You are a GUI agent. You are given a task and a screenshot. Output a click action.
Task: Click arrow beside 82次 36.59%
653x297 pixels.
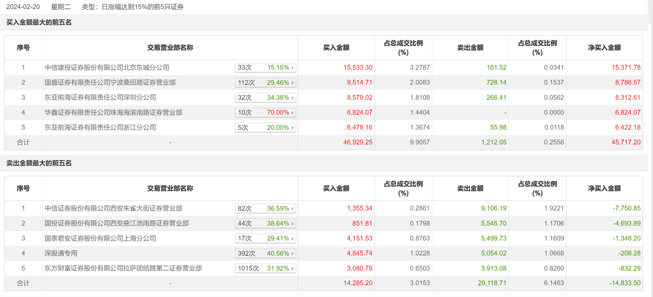tap(292, 208)
